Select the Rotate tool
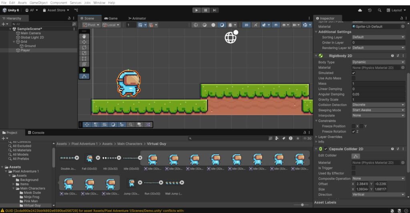Viewport: 410px width, 213px height. point(84,48)
